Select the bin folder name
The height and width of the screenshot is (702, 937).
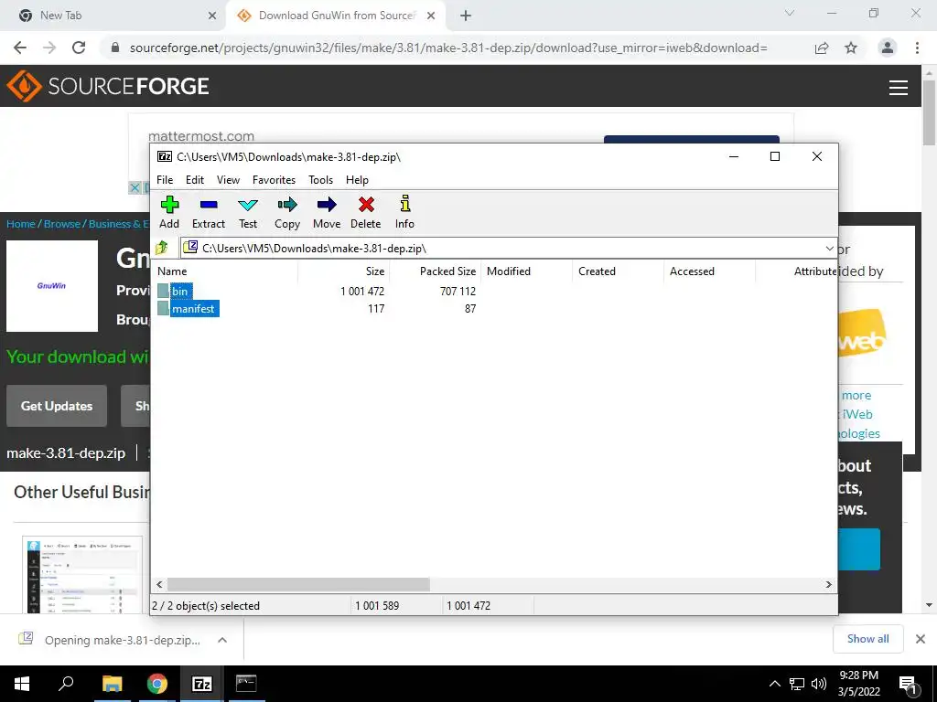coord(180,292)
